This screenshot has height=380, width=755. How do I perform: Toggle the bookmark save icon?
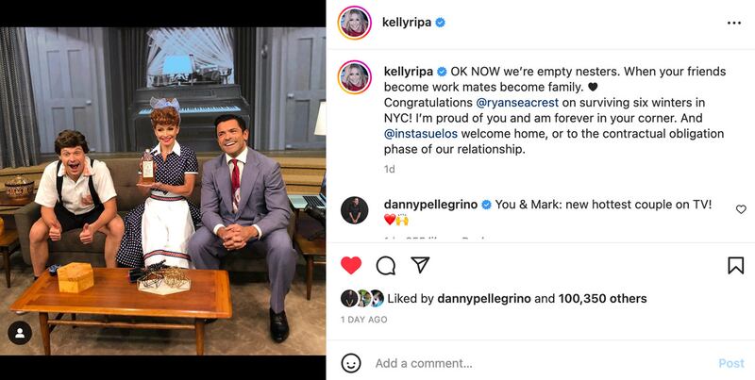(x=736, y=266)
